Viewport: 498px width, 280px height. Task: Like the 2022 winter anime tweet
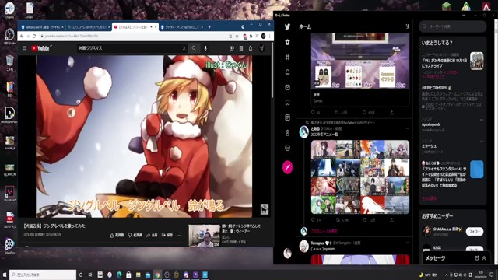[365, 219]
